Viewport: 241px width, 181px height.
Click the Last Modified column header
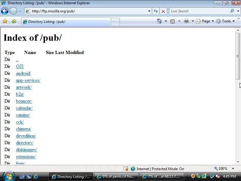pos(70,52)
